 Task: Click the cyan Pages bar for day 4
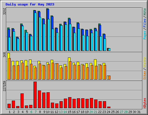point(23,38)
